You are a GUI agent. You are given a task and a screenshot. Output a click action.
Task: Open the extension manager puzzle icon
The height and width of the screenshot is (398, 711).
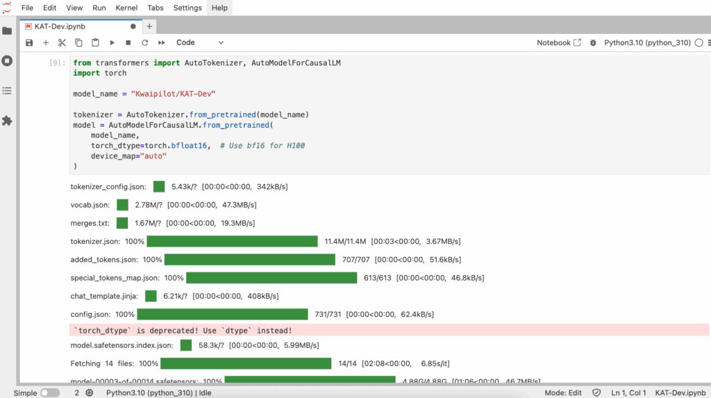point(8,120)
